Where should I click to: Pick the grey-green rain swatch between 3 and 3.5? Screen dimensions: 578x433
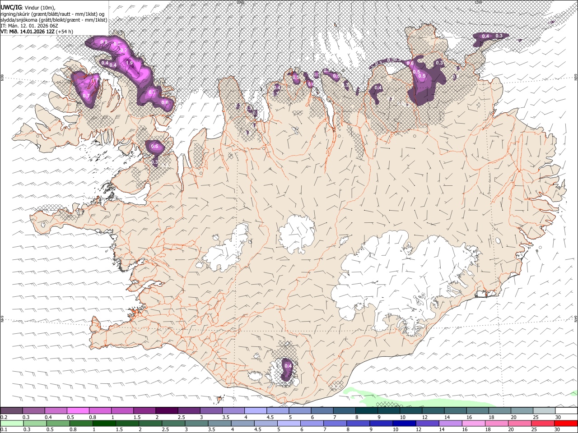pyautogui.click(x=196, y=423)
